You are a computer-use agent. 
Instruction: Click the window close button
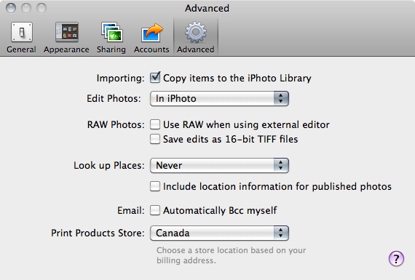pyautogui.click(x=11, y=8)
